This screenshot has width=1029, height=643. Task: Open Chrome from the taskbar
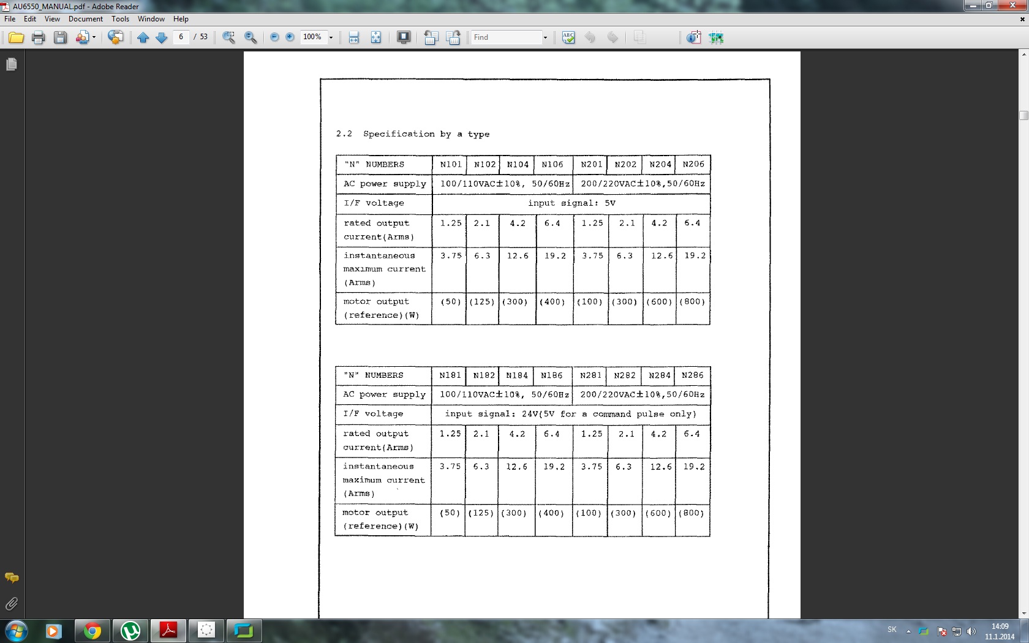[x=92, y=630]
